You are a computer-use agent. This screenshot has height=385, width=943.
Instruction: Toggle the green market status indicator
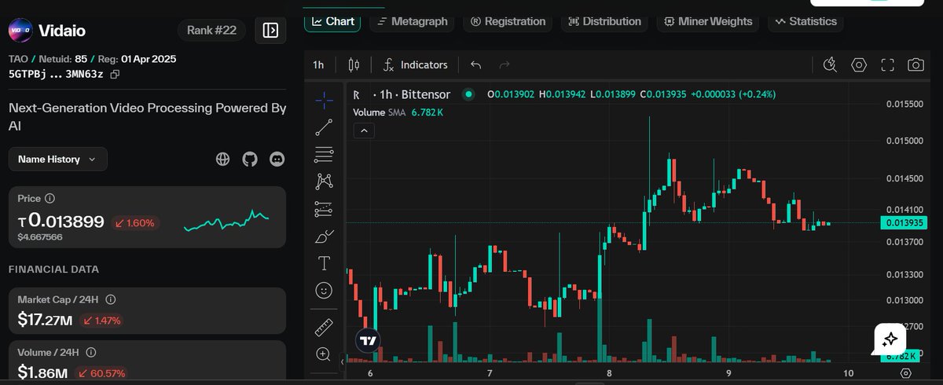point(468,94)
